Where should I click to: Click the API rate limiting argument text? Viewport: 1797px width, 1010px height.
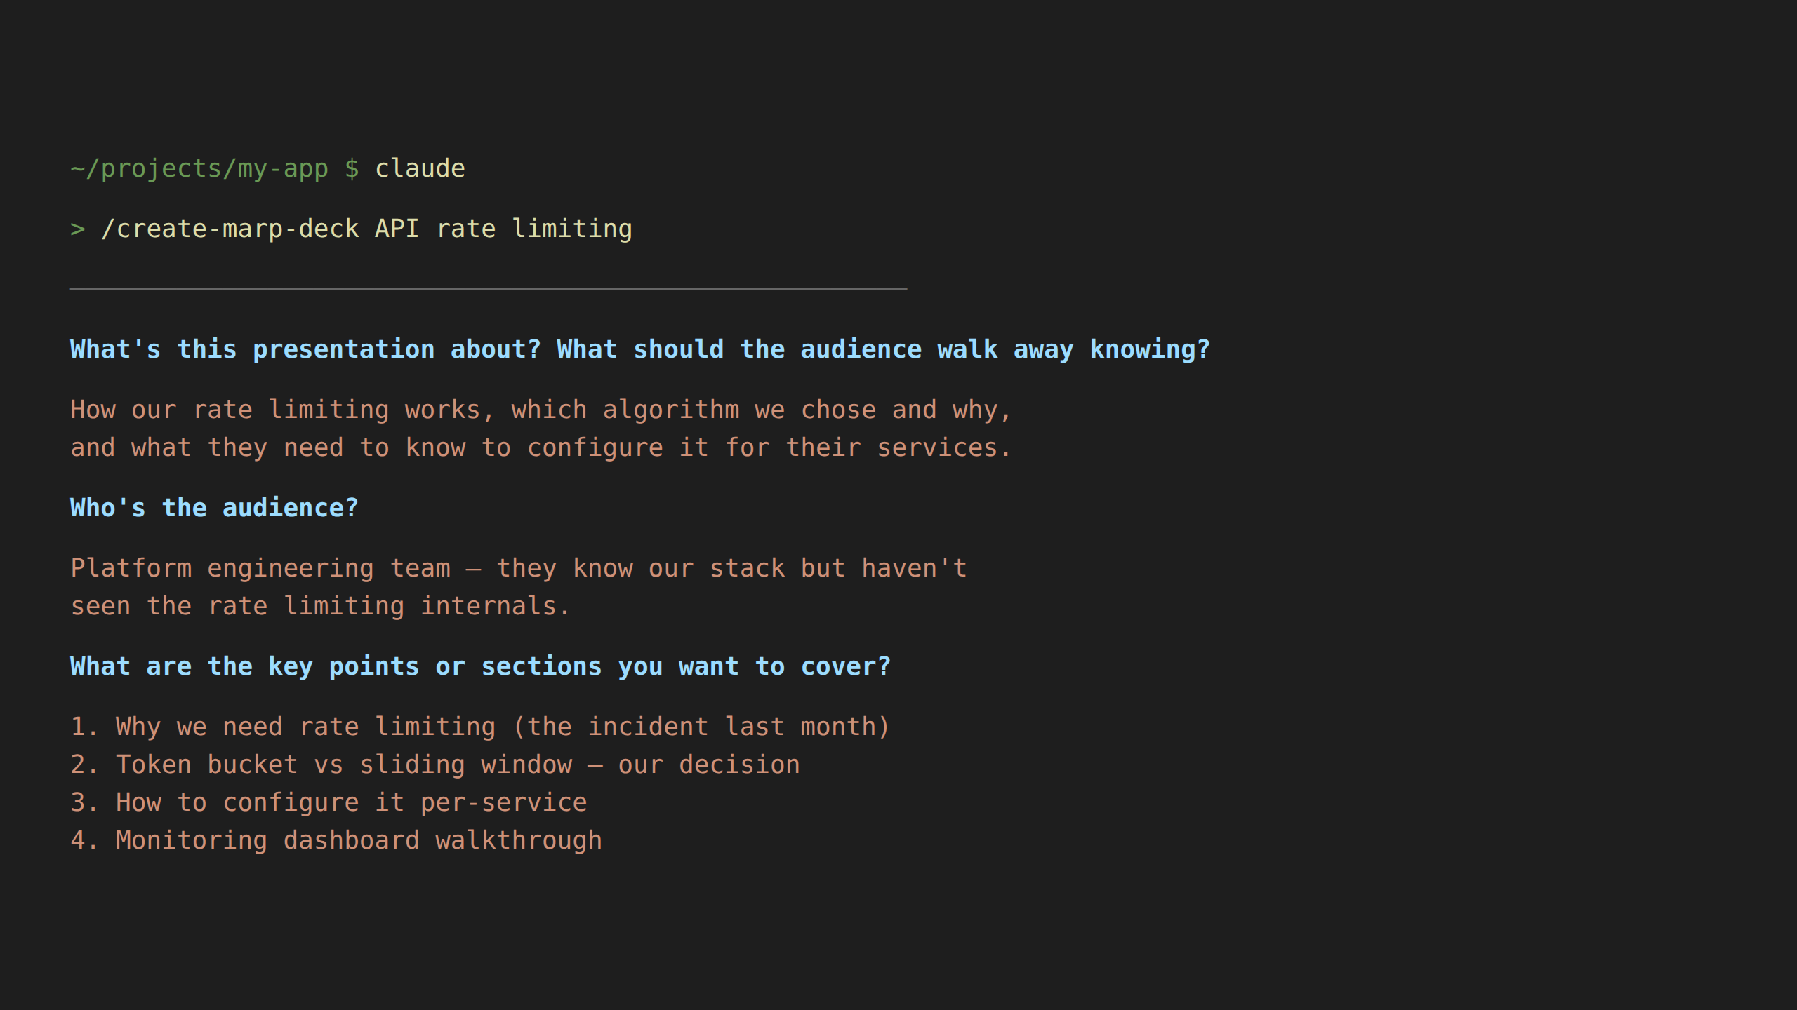click(x=503, y=229)
